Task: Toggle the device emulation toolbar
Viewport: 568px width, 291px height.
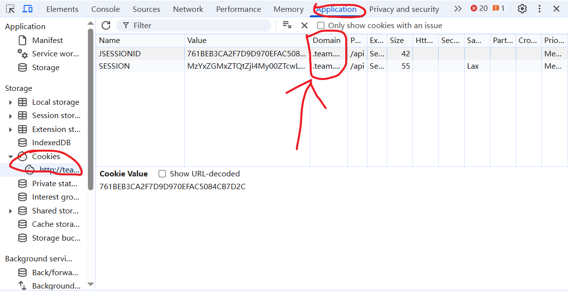Action: pos(27,8)
